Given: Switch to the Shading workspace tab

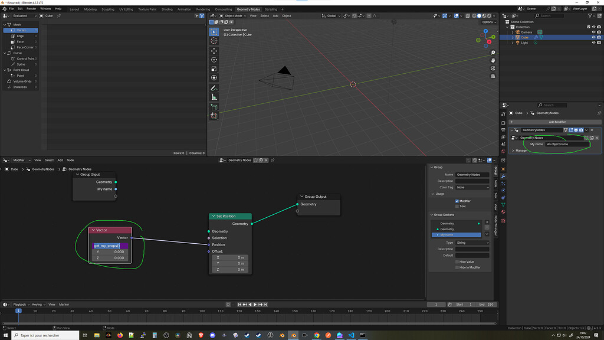Looking at the screenshot, I should click(167, 9).
